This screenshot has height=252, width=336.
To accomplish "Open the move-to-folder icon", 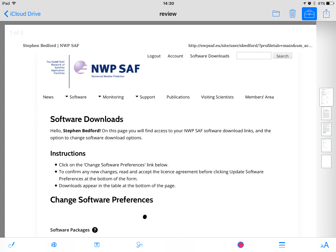I will tap(276, 13).
